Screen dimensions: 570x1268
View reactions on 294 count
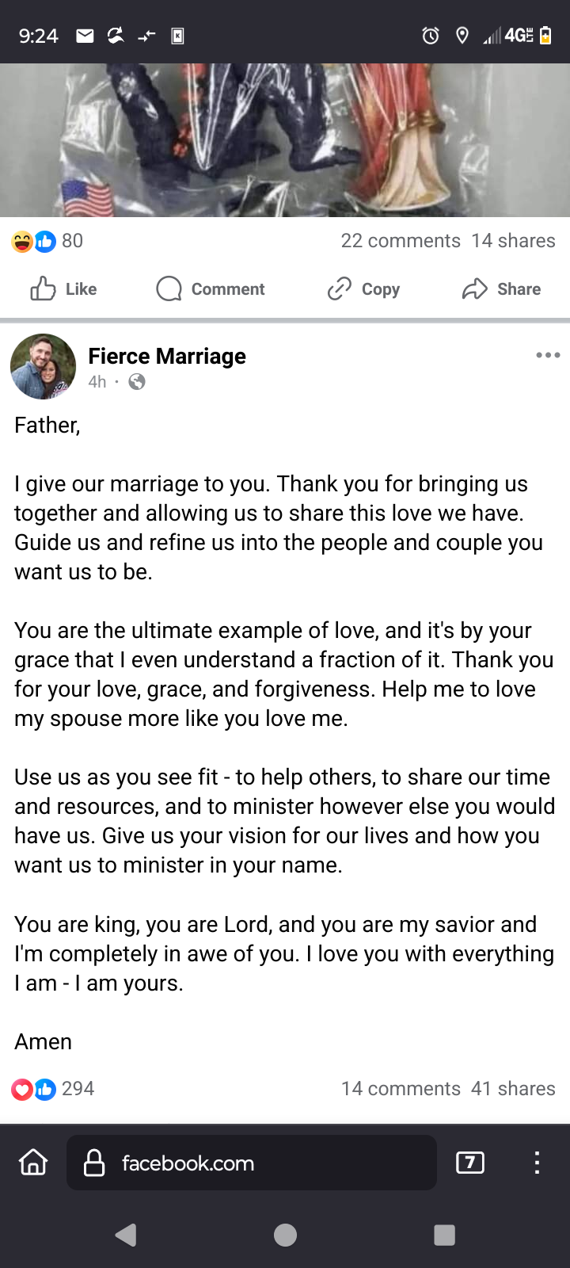[x=53, y=1089]
